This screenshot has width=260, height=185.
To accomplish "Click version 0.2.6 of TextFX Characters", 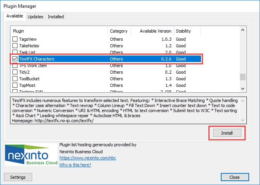I will point(166,59).
